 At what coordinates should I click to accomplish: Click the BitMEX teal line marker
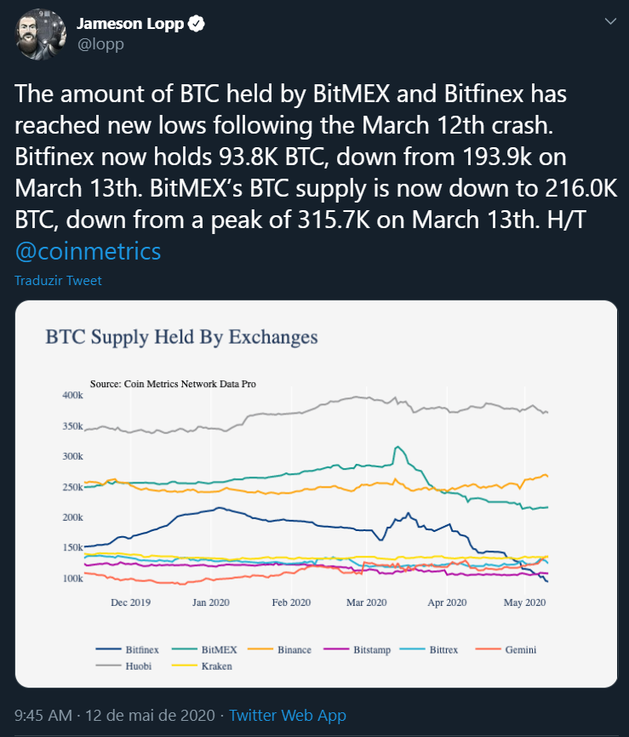183,649
